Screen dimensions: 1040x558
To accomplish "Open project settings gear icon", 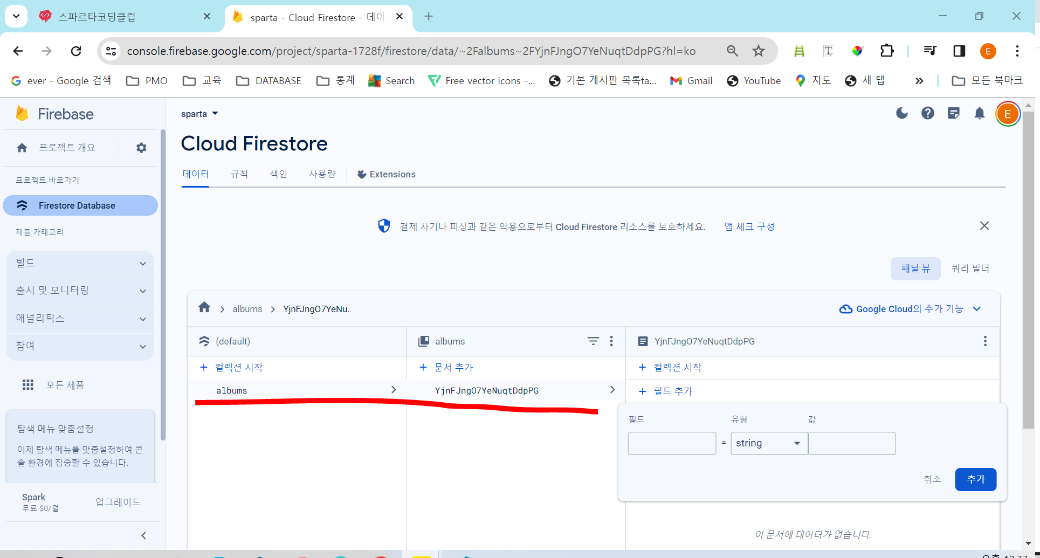I will click(x=141, y=148).
